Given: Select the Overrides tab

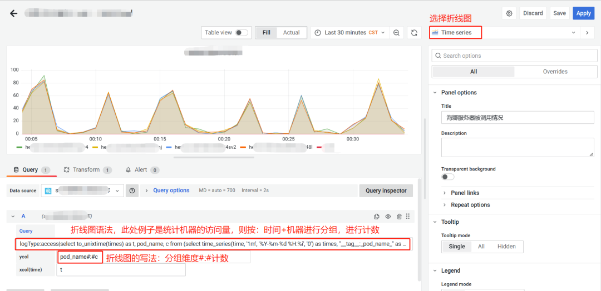Looking at the screenshot, I should [x=555, y=72].
